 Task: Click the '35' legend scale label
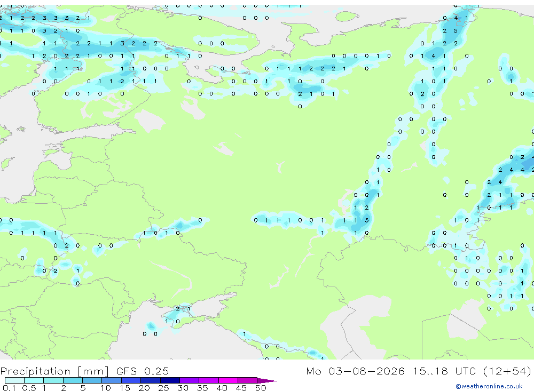point(202,388)
